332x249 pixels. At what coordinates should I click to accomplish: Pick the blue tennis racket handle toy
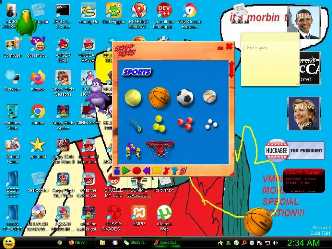click(135, 125)
